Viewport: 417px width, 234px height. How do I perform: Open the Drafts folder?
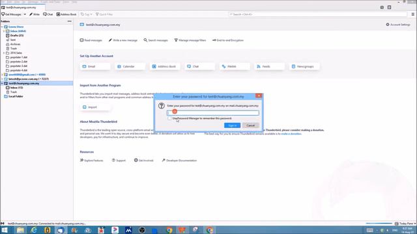[17, 35]
